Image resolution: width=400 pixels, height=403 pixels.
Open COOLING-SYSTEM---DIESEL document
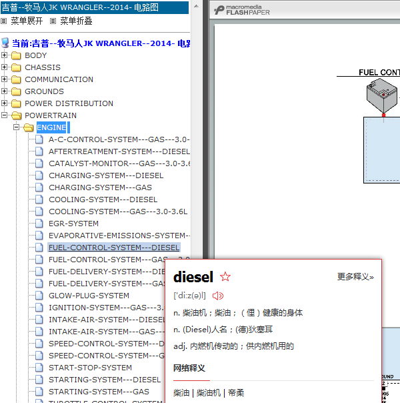click(x=103, y=199)
